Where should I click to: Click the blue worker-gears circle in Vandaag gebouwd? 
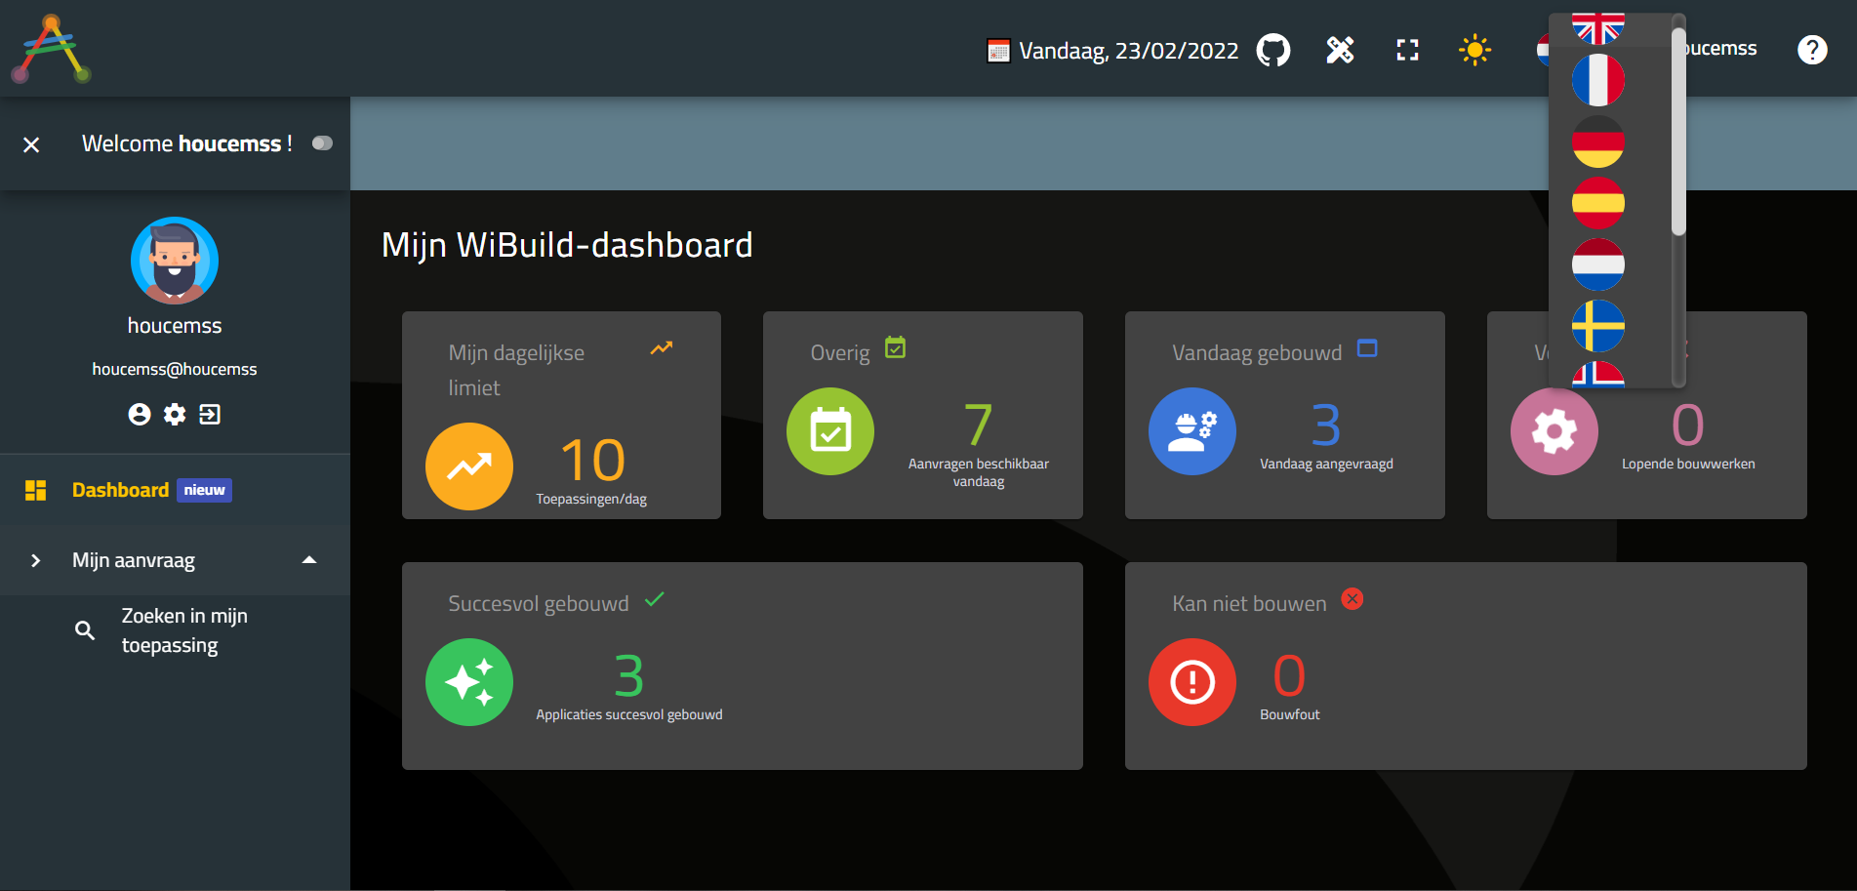click(x=1192, y=431)
